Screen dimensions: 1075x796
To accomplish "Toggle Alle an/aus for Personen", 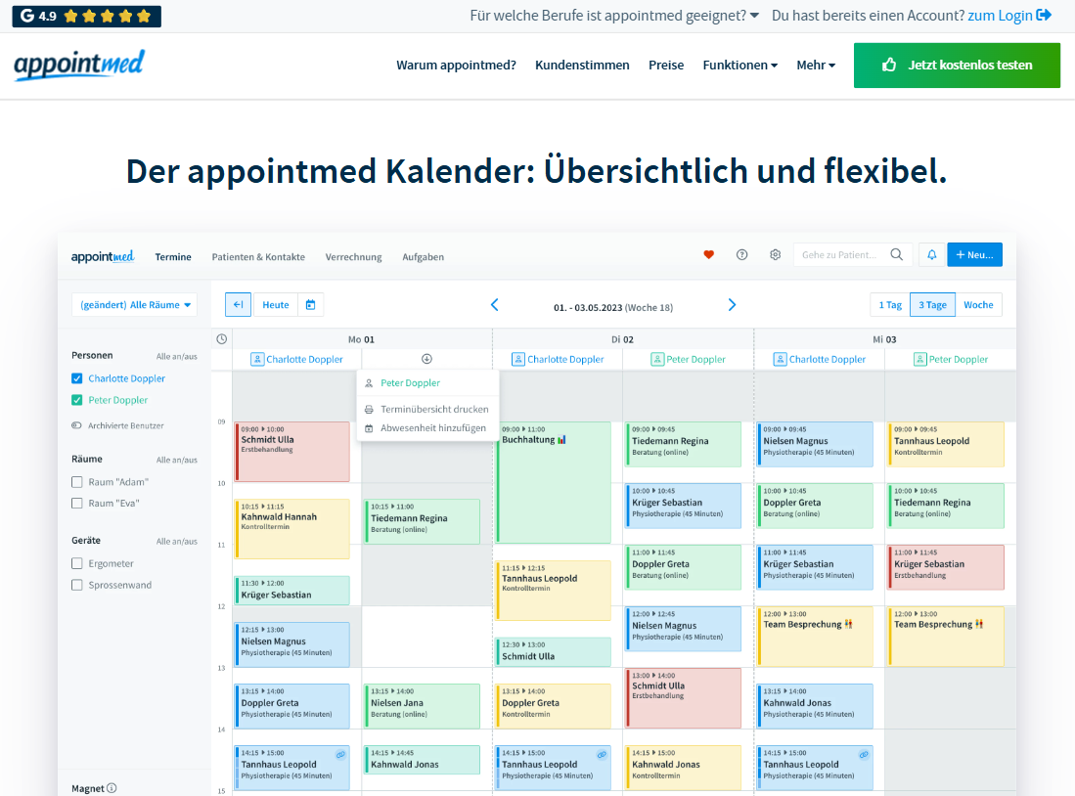I will click(x=176, y=357).
